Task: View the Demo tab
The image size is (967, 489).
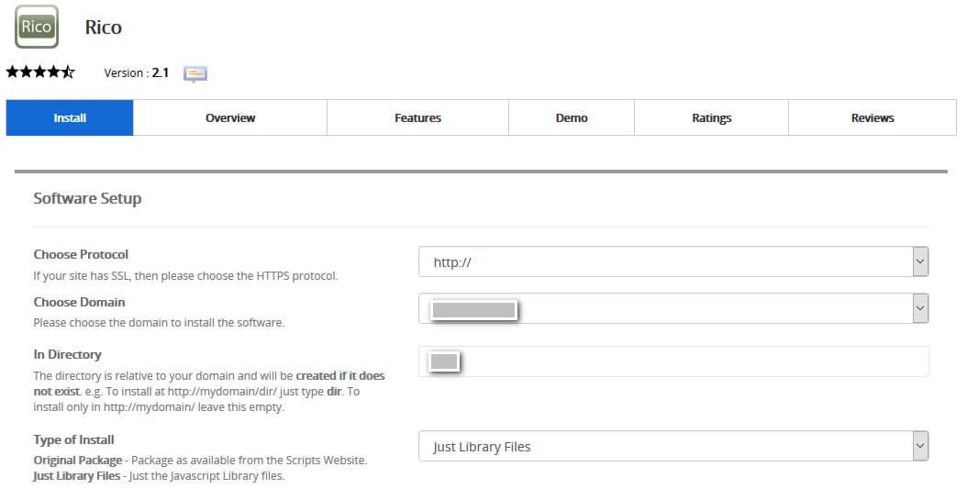Action: (x=571, y=117)
